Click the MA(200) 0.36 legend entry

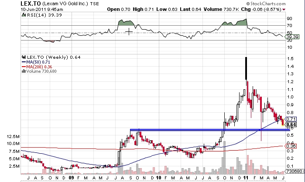click(x=39, y=67)
